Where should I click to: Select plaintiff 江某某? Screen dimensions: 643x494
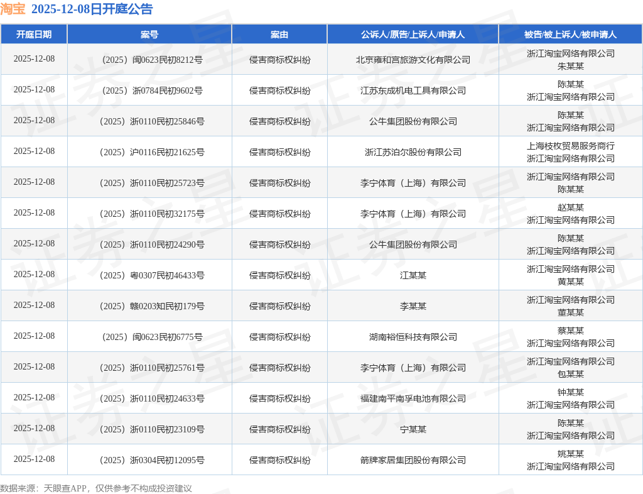coord(413,275)
